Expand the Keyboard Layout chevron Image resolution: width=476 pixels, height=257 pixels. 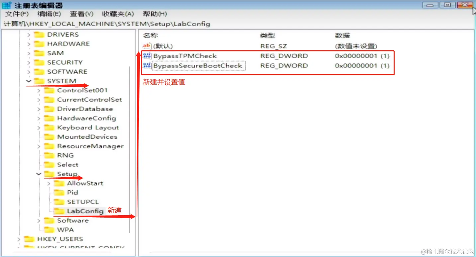(39, 128)
